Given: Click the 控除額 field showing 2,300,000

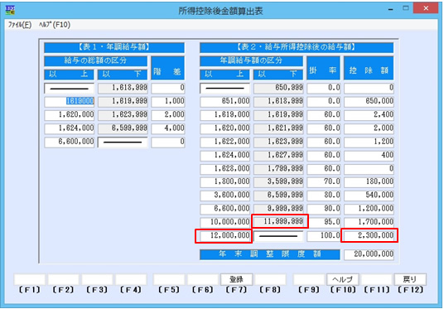Looking at the screenshot, I should pyautogui.click(x=369, y=235).
